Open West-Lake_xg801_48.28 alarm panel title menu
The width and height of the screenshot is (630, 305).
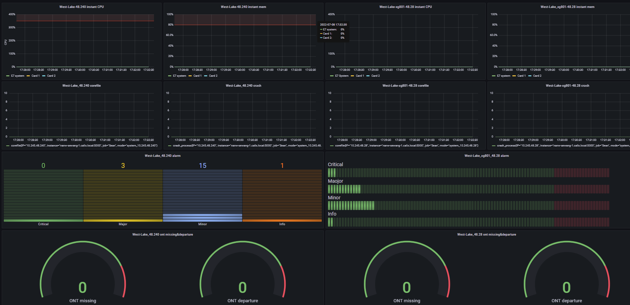(x=486, y=156)
